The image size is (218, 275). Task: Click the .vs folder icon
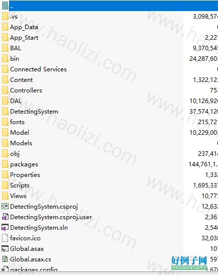tap(5, 16)
